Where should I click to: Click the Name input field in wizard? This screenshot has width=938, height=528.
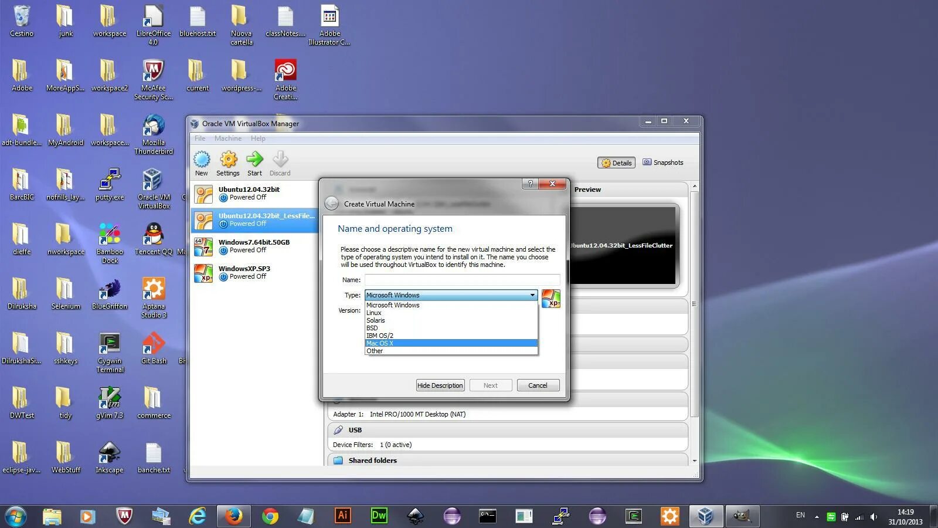462,280
